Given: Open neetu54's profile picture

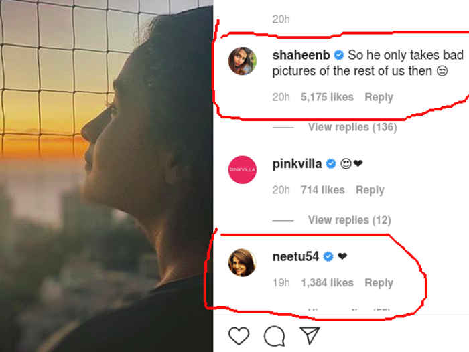Looking at the screenshot, I should (243, 262).
